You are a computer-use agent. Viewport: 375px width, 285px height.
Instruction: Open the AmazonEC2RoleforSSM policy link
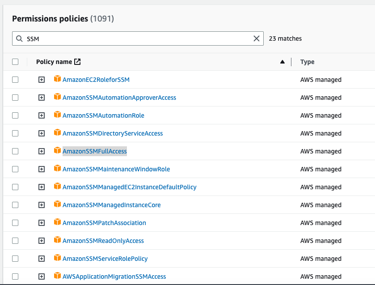(x=96, y=80)
